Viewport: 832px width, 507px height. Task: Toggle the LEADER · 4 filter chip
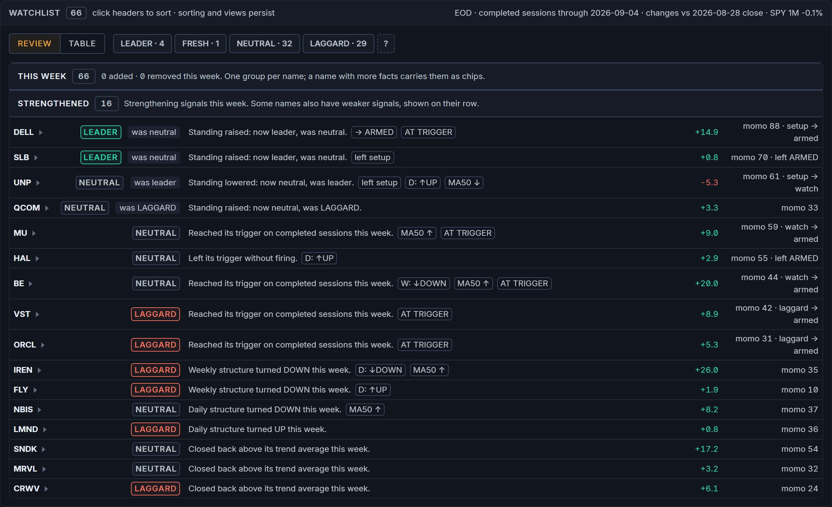pos(142,44)
